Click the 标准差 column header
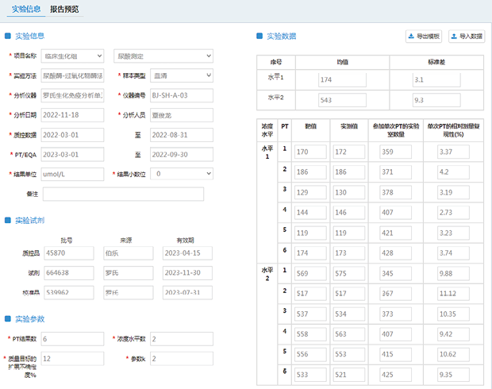Viewport: 492px width, 389px height. (436, 62)
